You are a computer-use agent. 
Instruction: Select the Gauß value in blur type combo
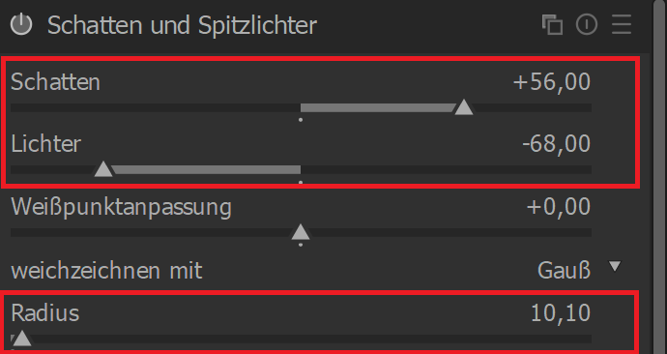pyautogui.click(x=565, y=270)
